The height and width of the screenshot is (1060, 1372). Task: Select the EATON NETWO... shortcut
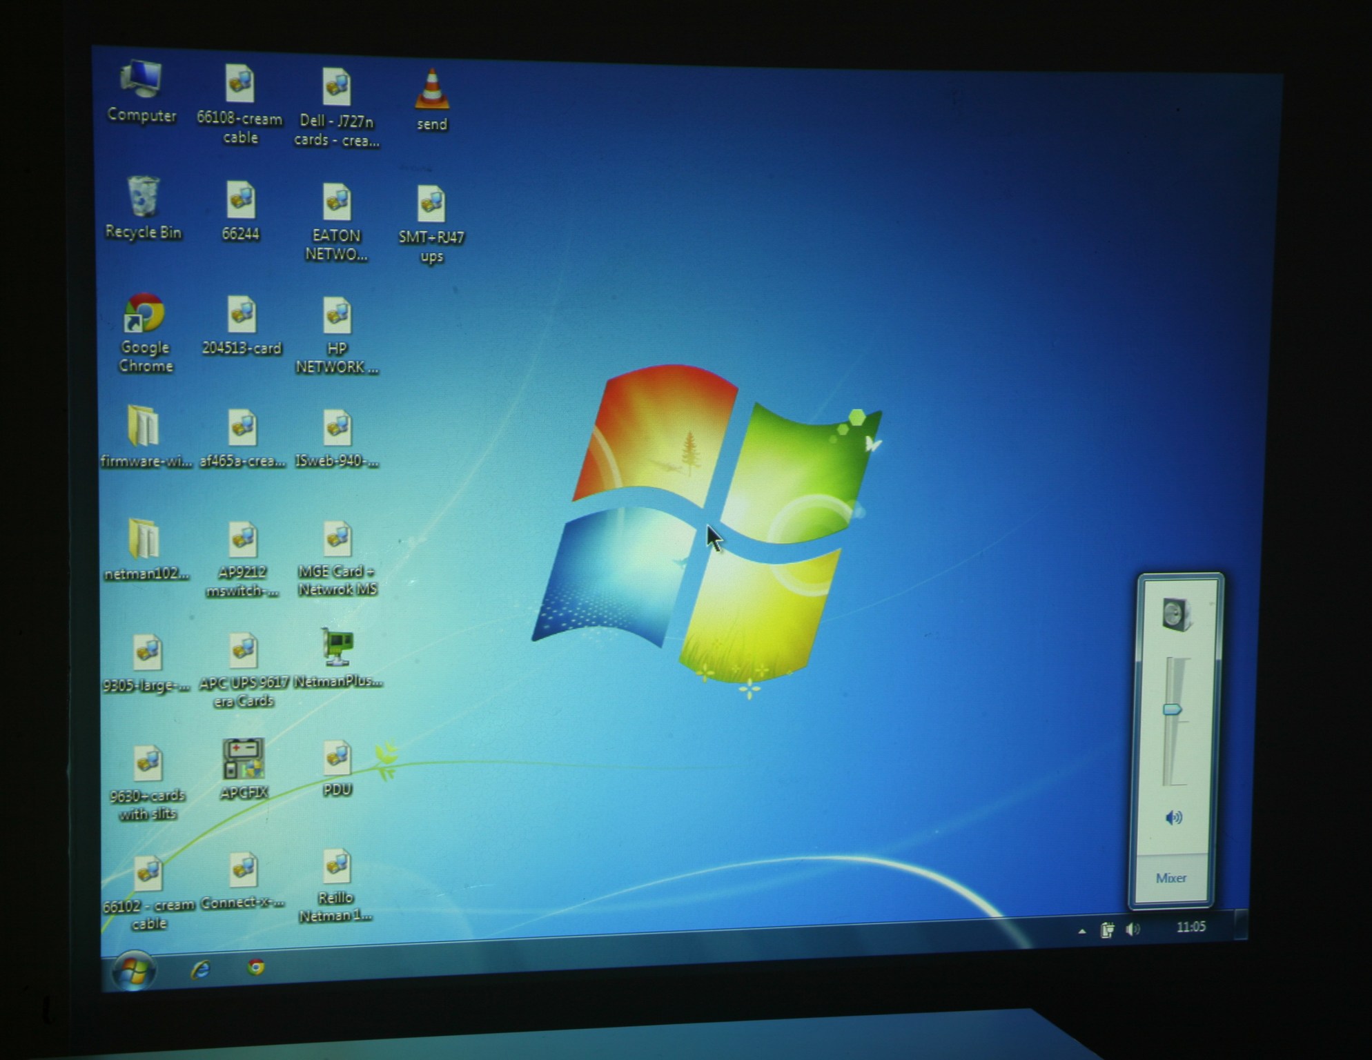[x=337, y=222]
